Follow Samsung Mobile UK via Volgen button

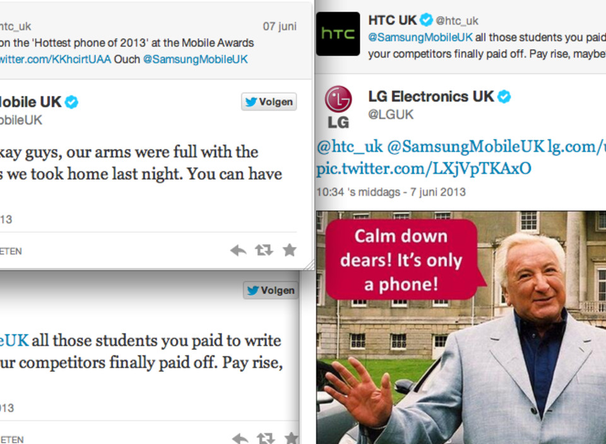pos(269,102)
